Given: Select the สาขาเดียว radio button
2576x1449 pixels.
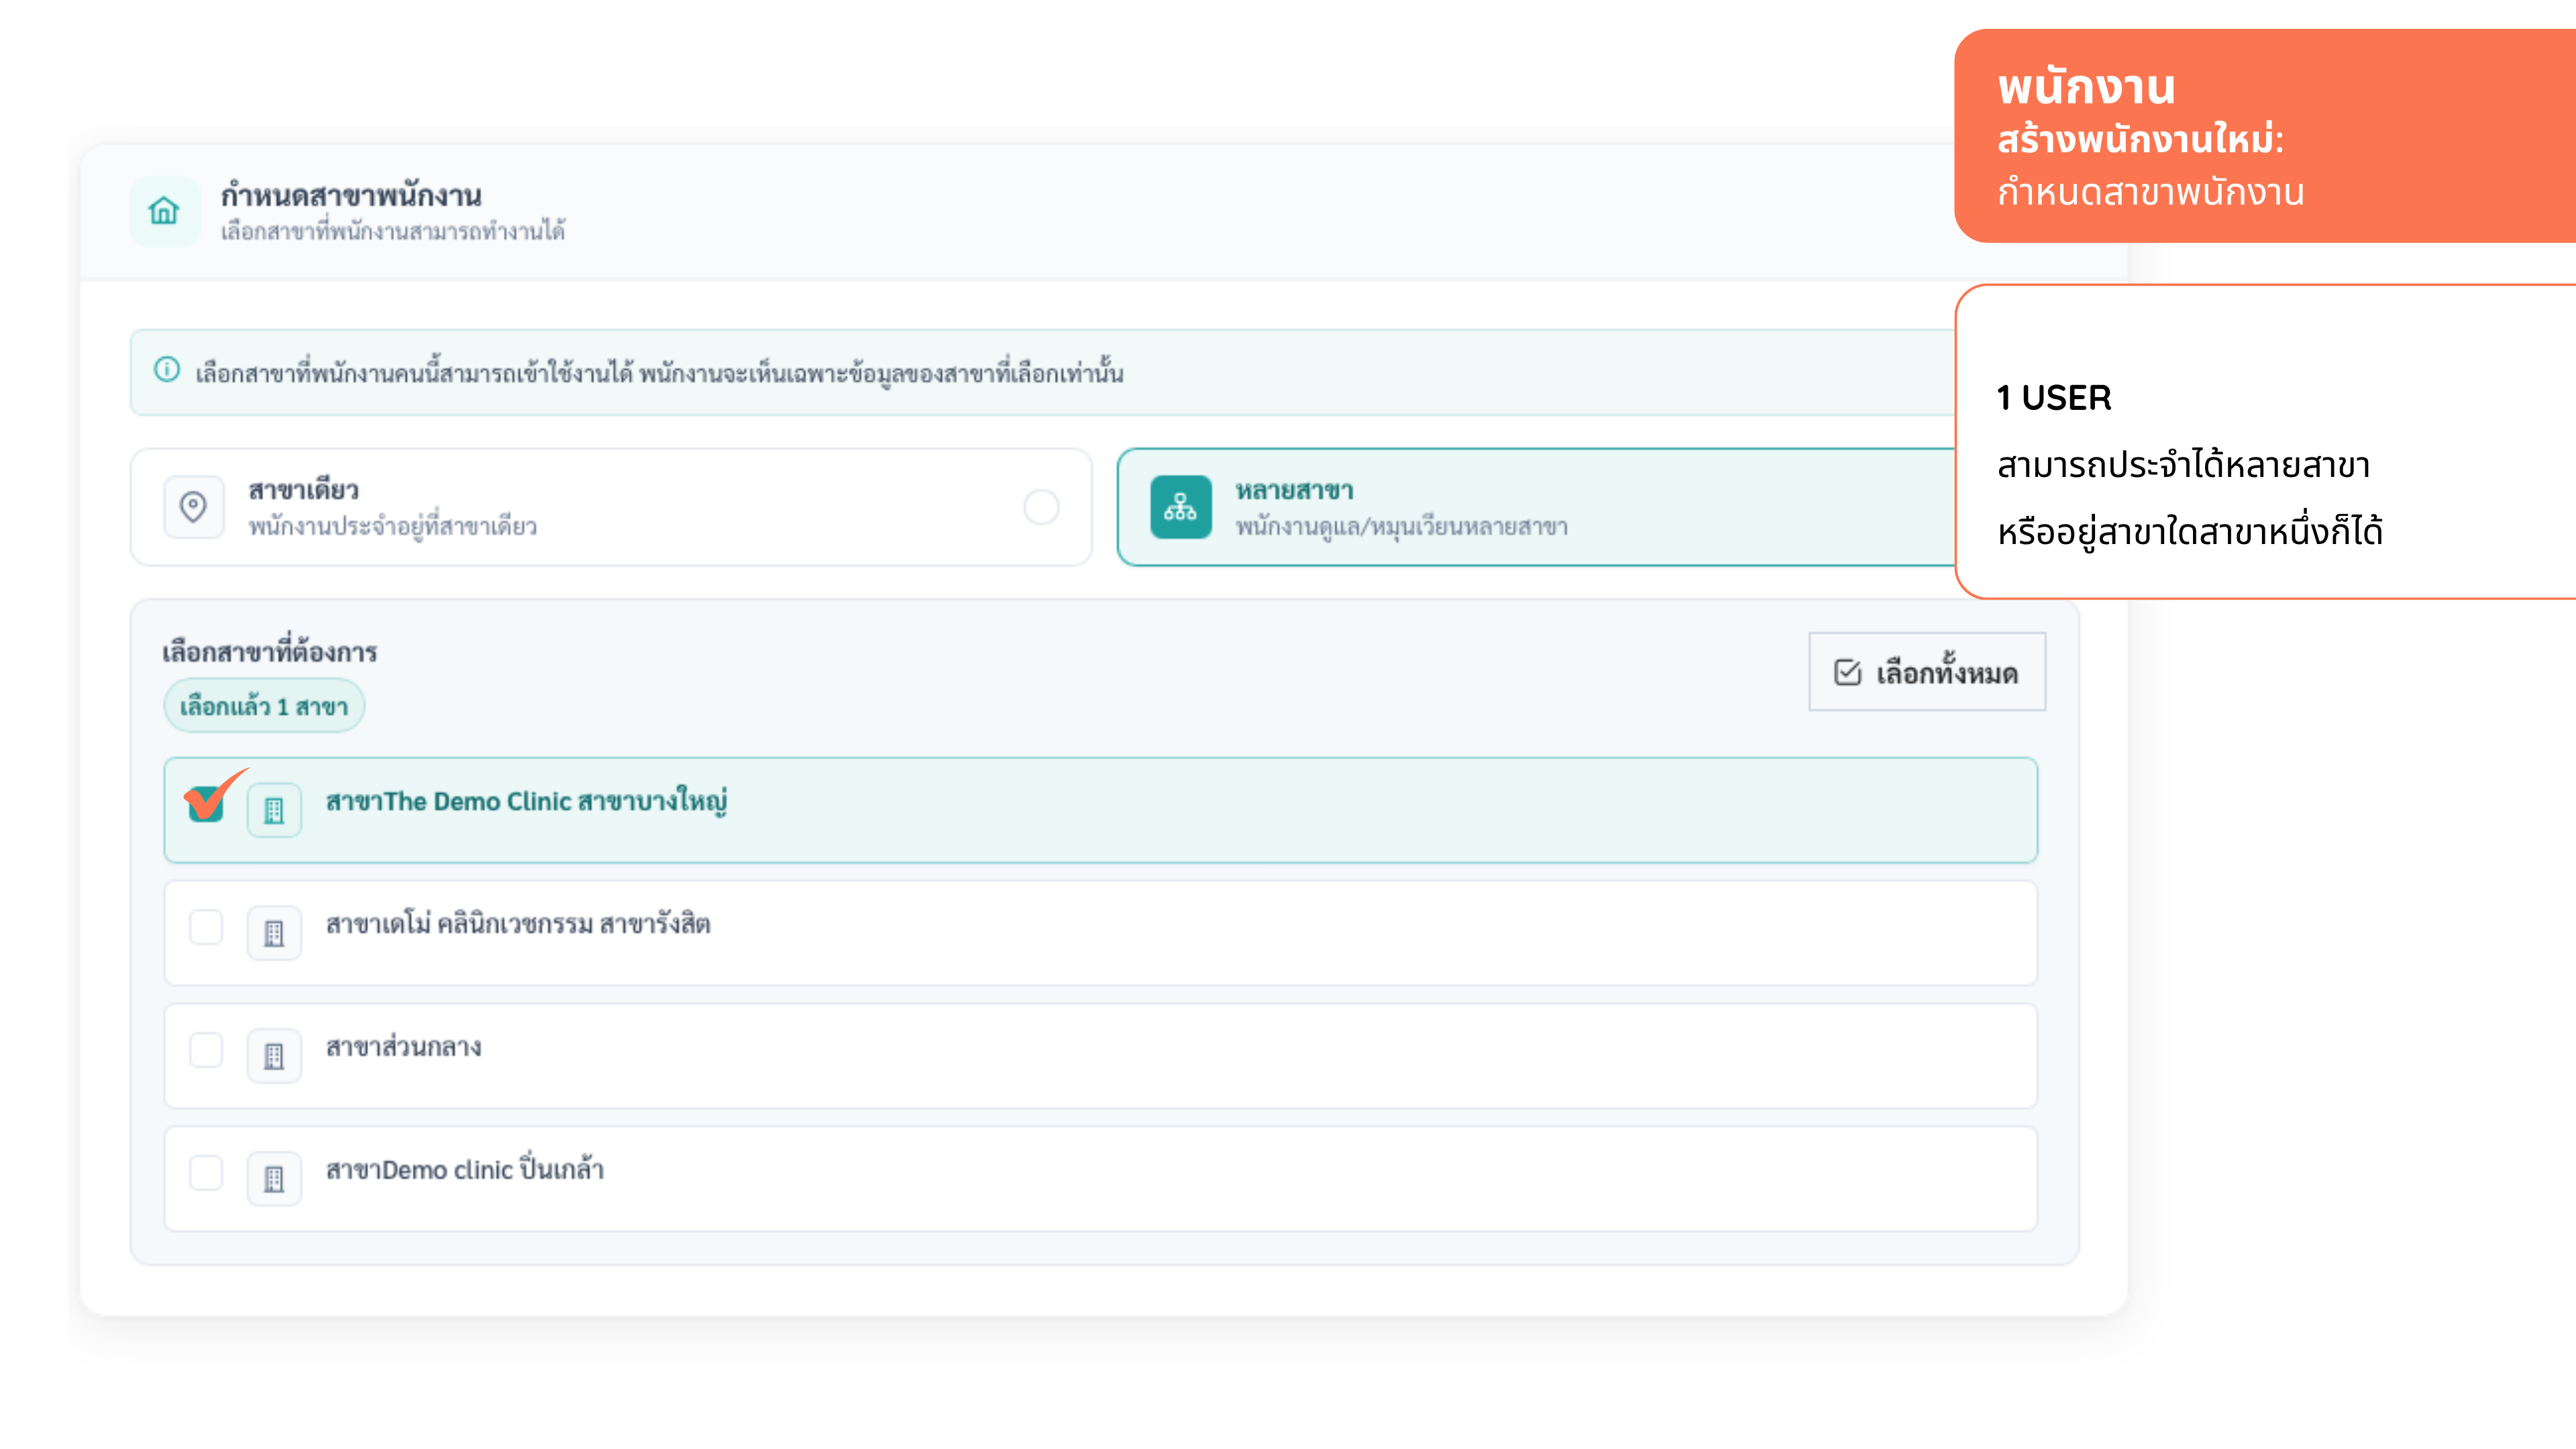Looking at the screenshot, I should click(x=1042, y=507).
